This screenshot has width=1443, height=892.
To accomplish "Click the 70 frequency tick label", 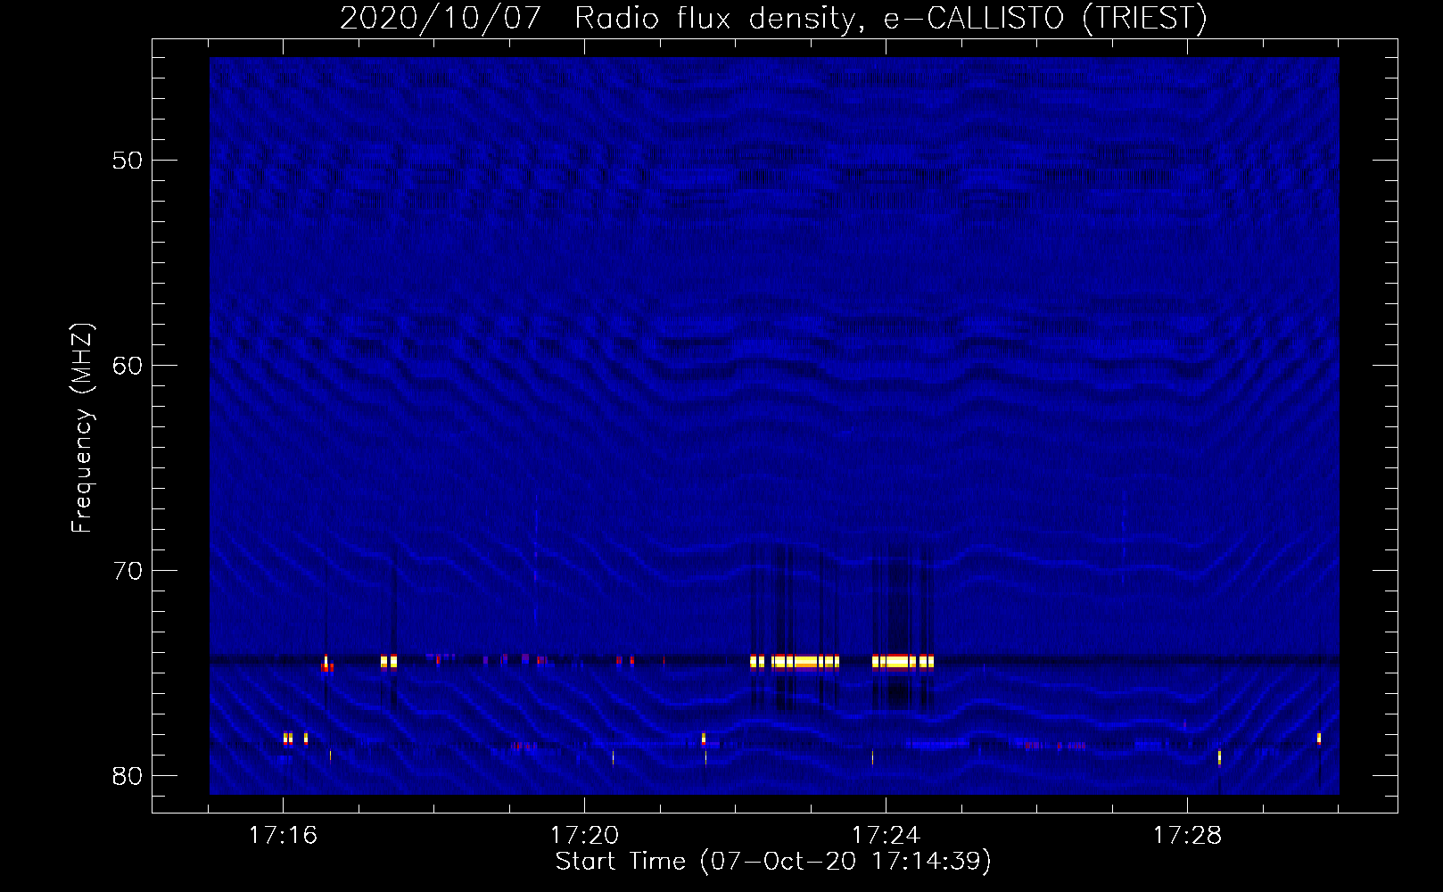I will coord(128,571).
